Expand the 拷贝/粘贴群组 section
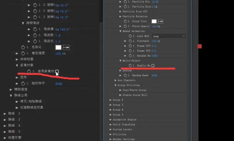Image resolution: width=234 pixels, height=141 pixels. click(x=17, y=102)
